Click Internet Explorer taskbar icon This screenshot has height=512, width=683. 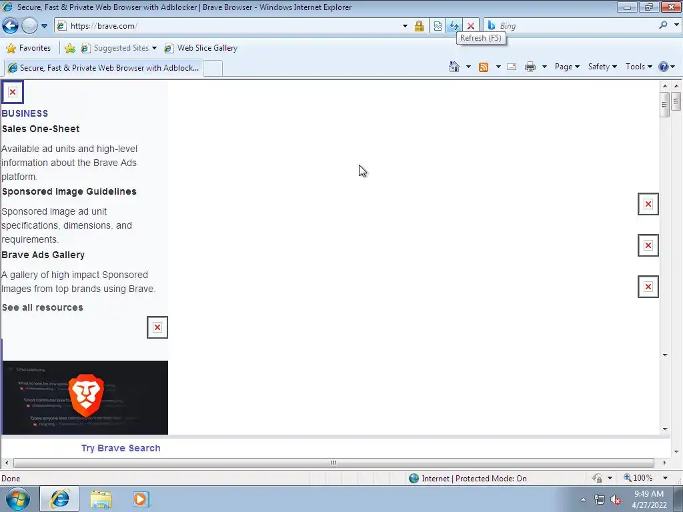(59, 499)
